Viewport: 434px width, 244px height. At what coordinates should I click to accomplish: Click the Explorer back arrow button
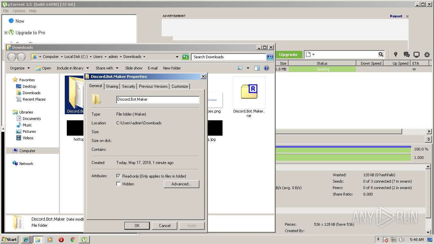(12, 57)
